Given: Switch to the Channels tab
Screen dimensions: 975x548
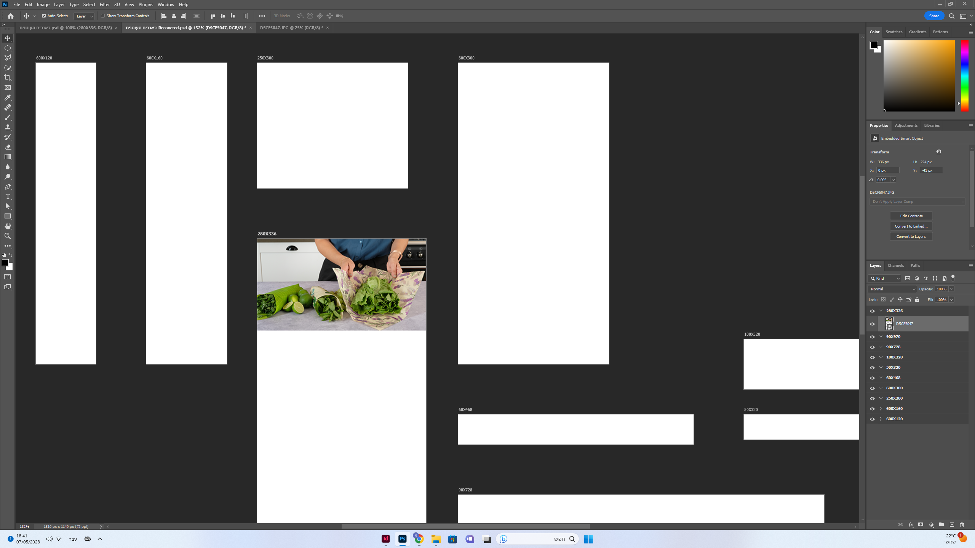Looking at the screenshot, I should (895, 266).
